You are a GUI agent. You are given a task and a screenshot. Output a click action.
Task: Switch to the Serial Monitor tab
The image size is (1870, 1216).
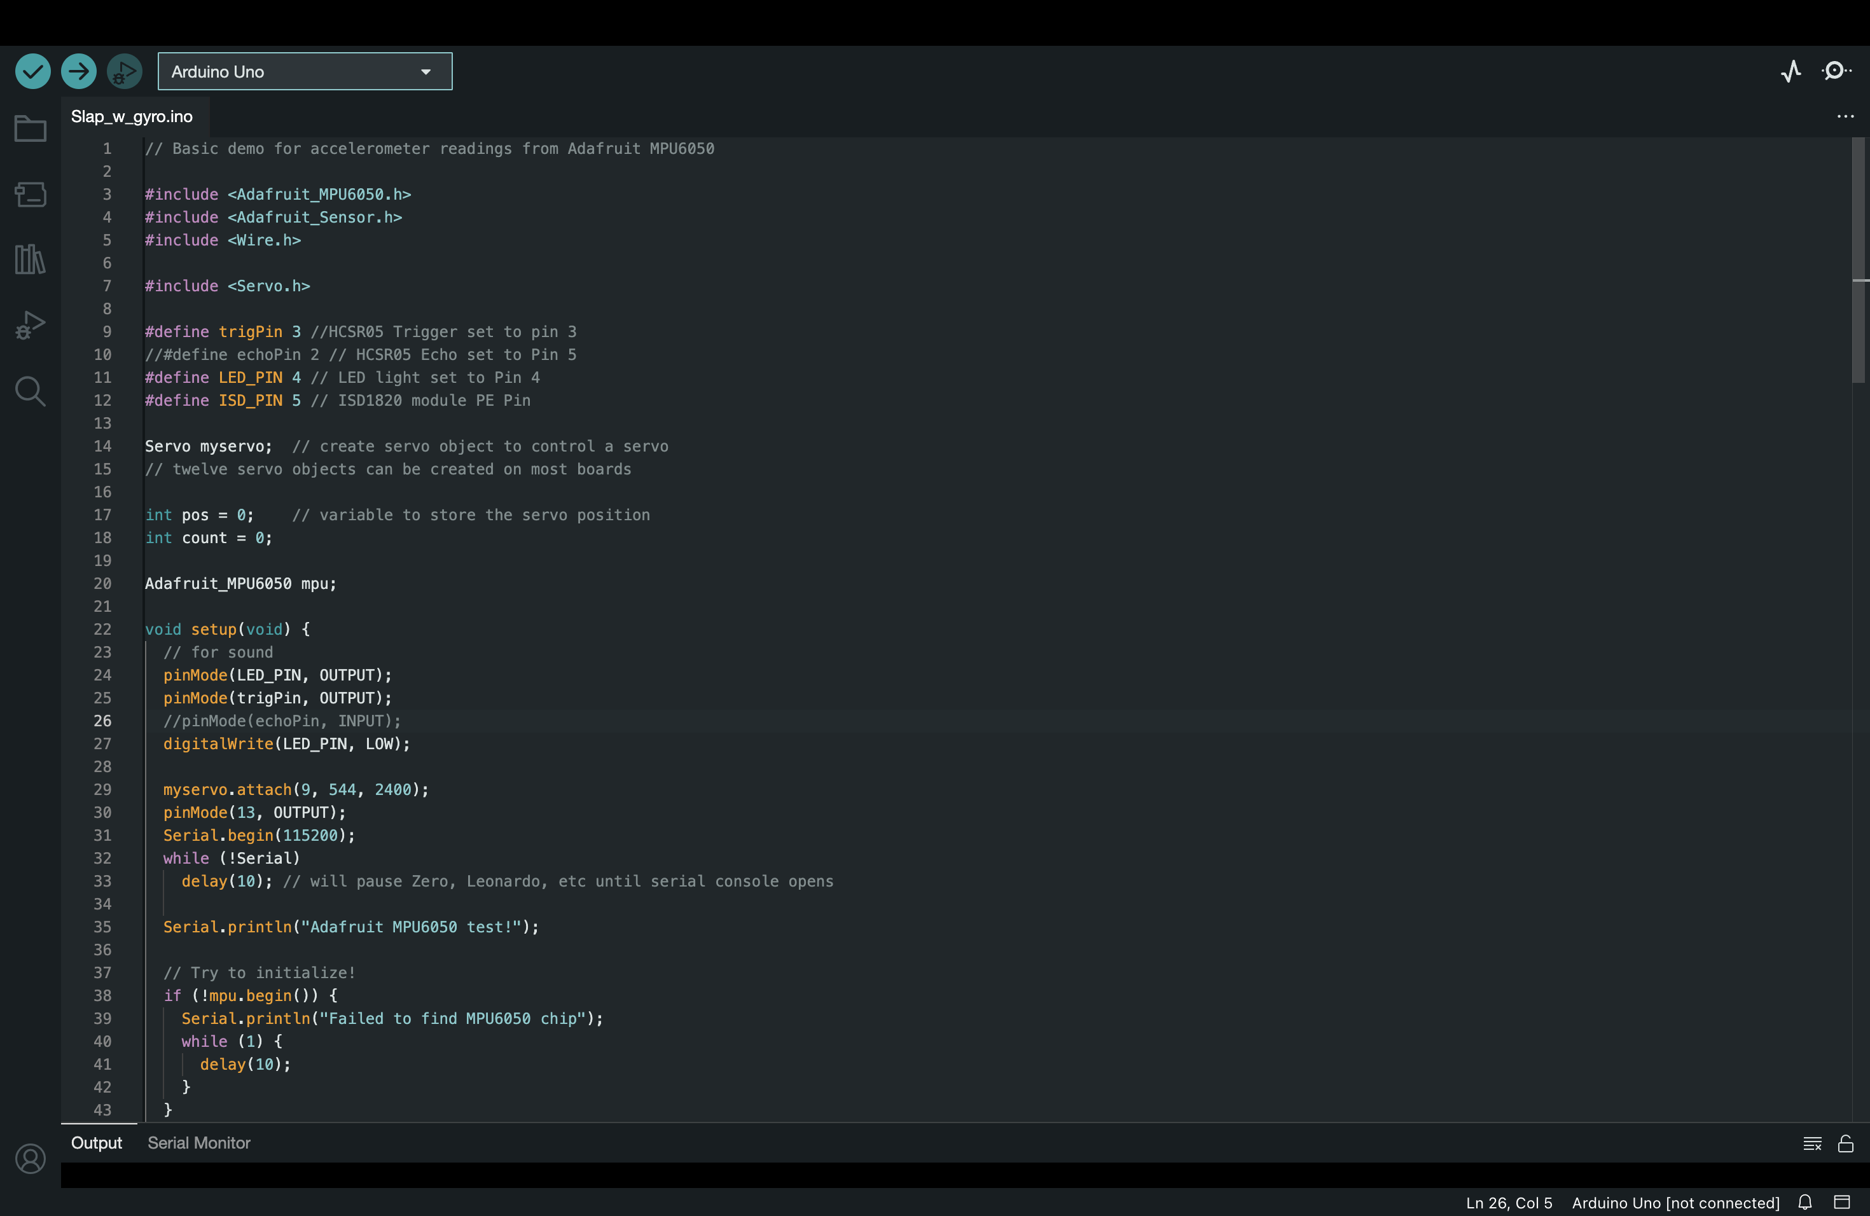(x=199, y=1143)
